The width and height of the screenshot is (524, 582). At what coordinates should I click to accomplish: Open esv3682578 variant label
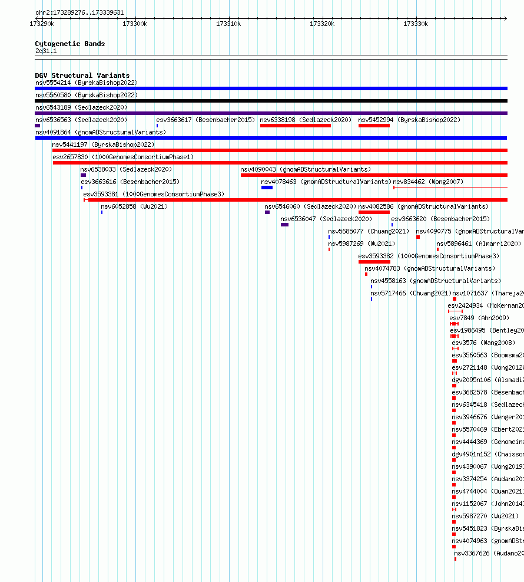(487, 392)
